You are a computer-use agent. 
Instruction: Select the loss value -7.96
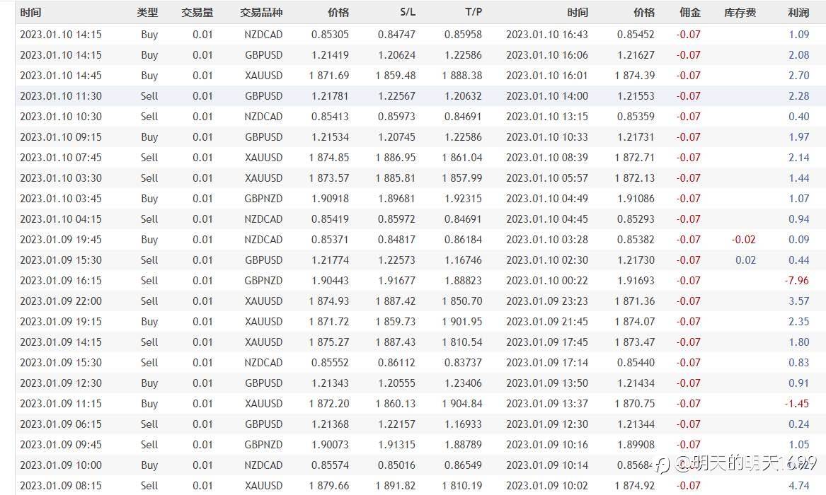796,281
